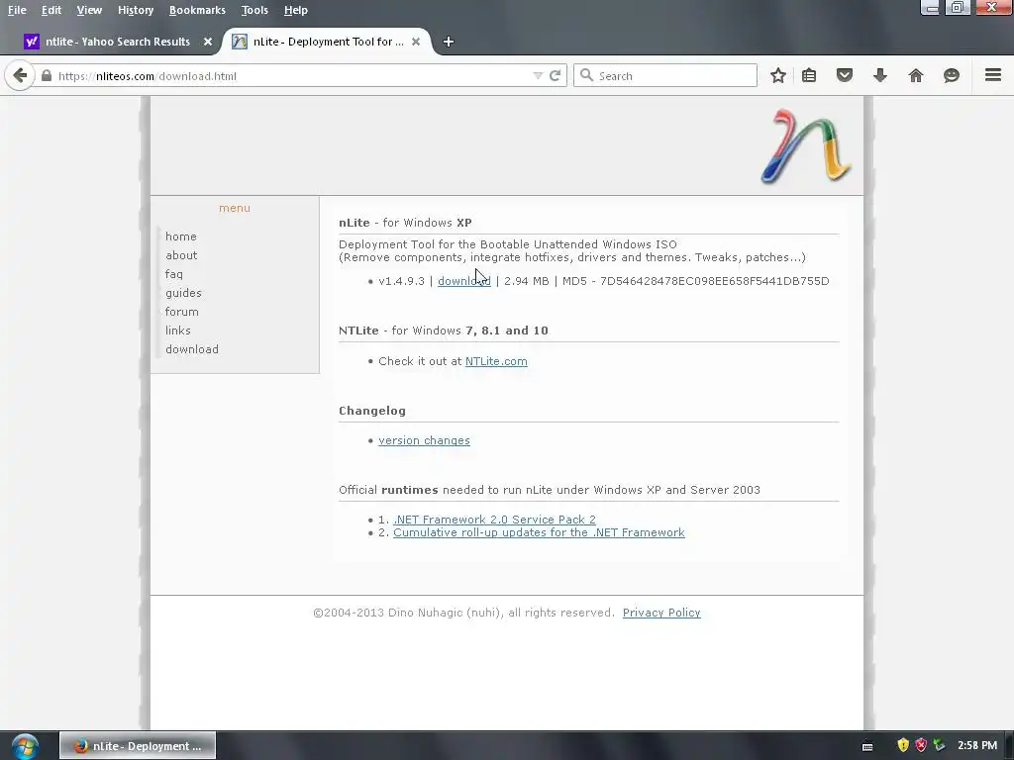Visit the NTLite.com link
The height and width of the screenshot is (760, 1014).
pos(496,361)
